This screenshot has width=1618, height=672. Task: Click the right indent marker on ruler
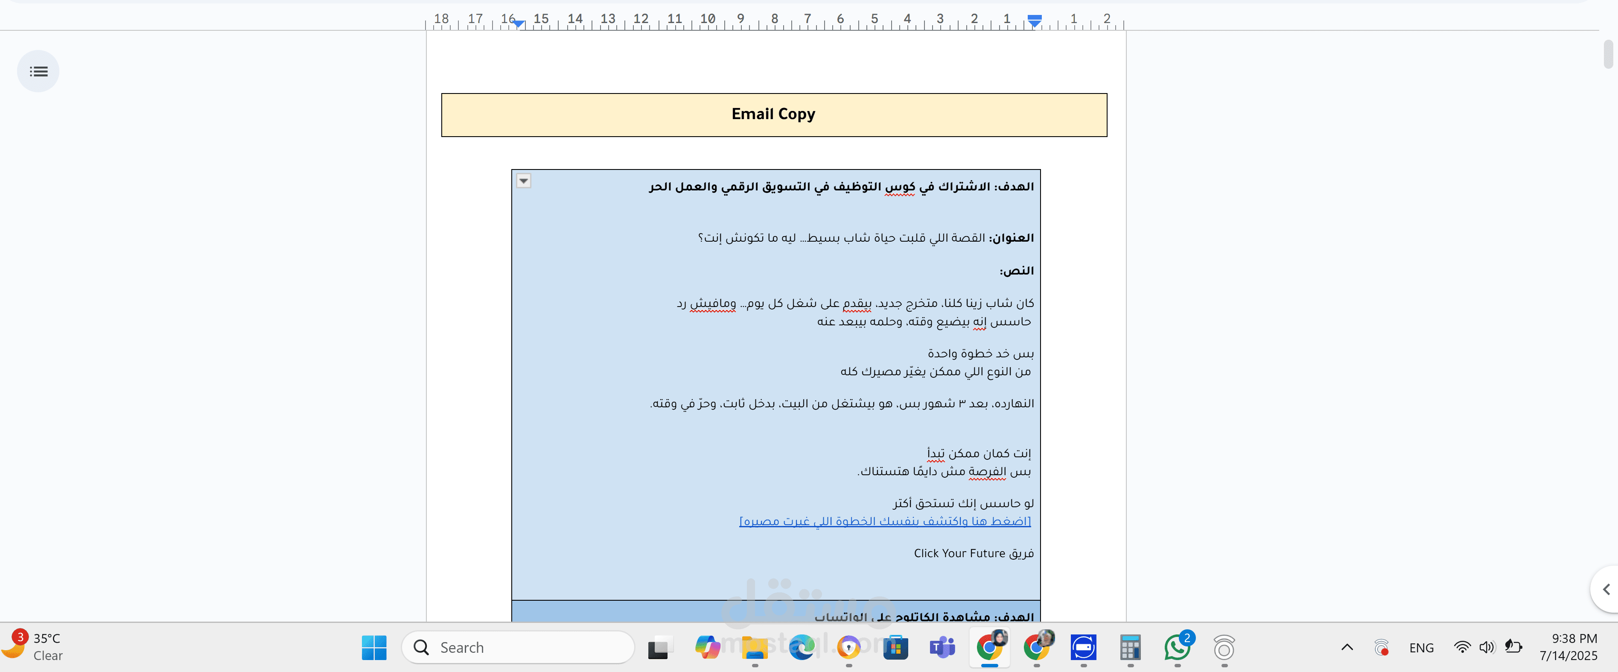(x=1035, y=21)
